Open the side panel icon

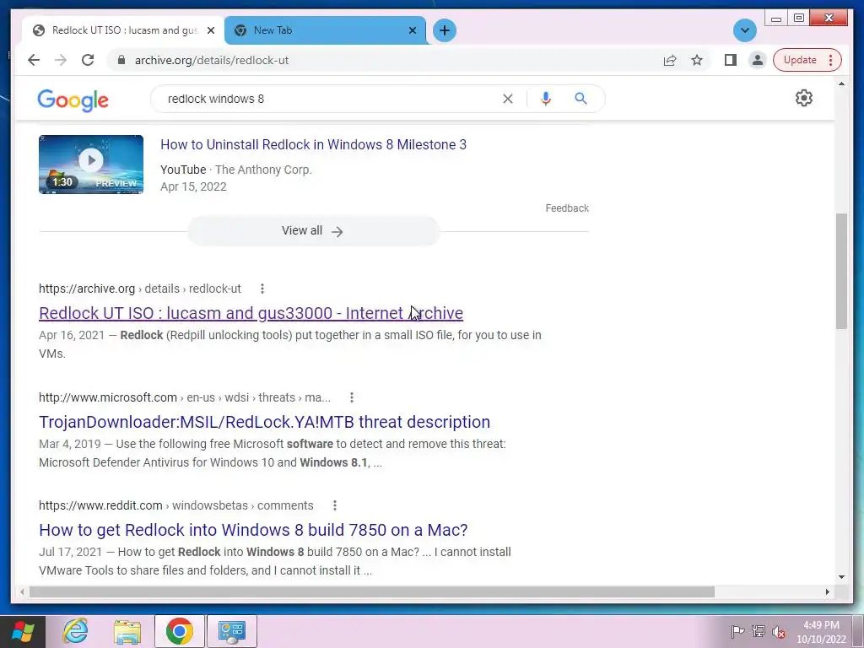(x=731, y=60)
